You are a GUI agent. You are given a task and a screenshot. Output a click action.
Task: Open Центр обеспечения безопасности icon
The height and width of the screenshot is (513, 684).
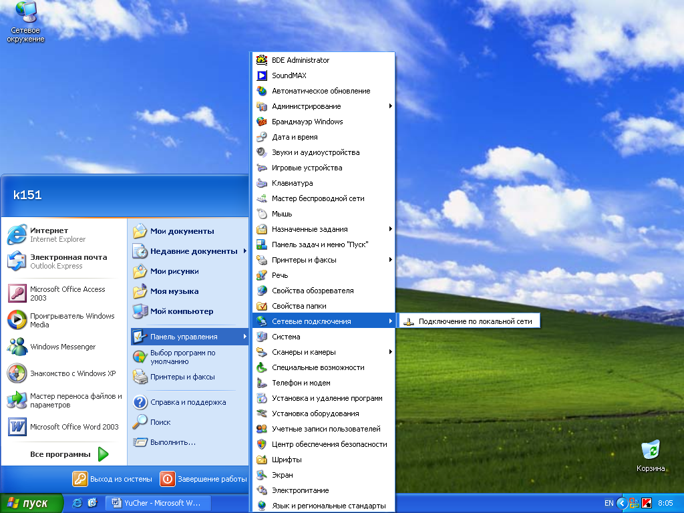click(x=262, y=444)
